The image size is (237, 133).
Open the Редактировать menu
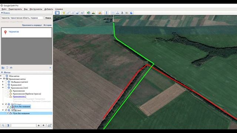15,9
